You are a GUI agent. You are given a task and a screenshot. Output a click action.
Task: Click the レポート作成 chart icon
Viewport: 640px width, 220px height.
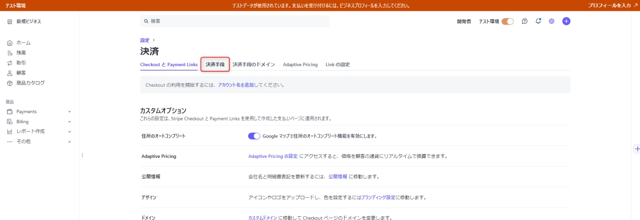[x=10, y=131]
